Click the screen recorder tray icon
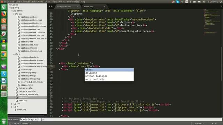Image resolution: width=223 pixels, height=125 pixels. [x=173, y=2]
